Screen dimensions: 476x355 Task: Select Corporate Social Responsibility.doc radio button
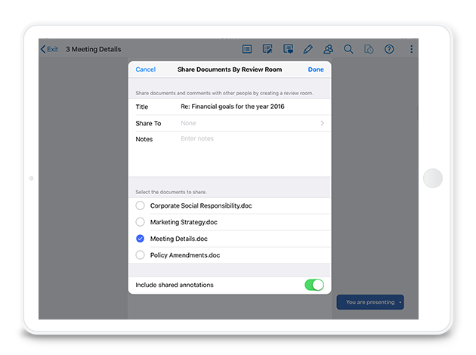(140, 205)
